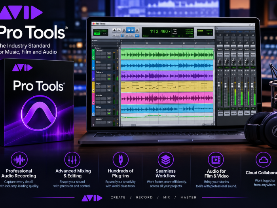Select the Trim tool next to the Zoomer
277x208 pixels.
[x=119, y=31]
